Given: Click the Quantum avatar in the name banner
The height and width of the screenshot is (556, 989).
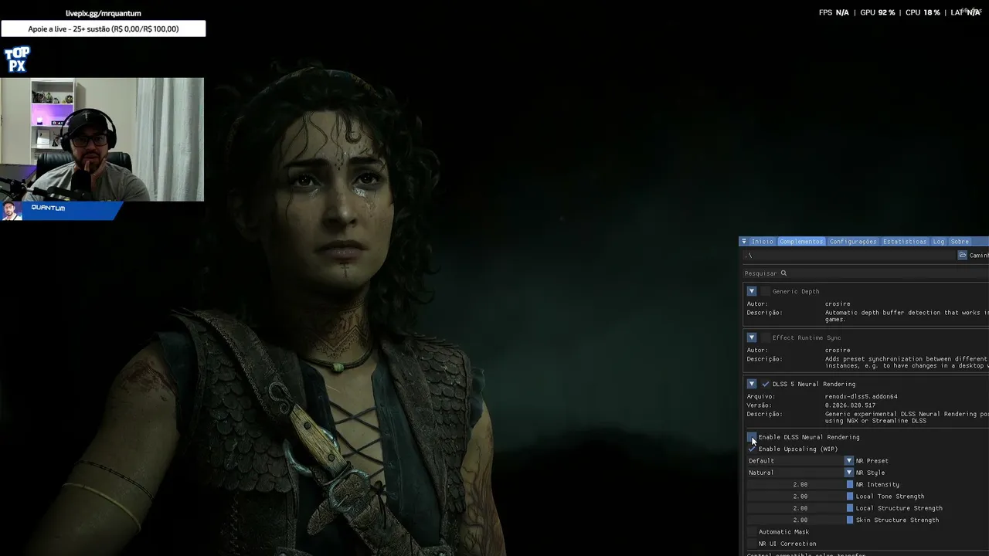Looking at the screenshot, I should click(x=11, y=211).
